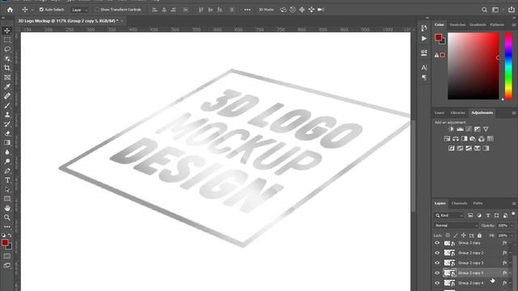The width and height of the screenshot is (518, 291).
Task: Open the Paragraph panel icon
Action: click(424, 78)
